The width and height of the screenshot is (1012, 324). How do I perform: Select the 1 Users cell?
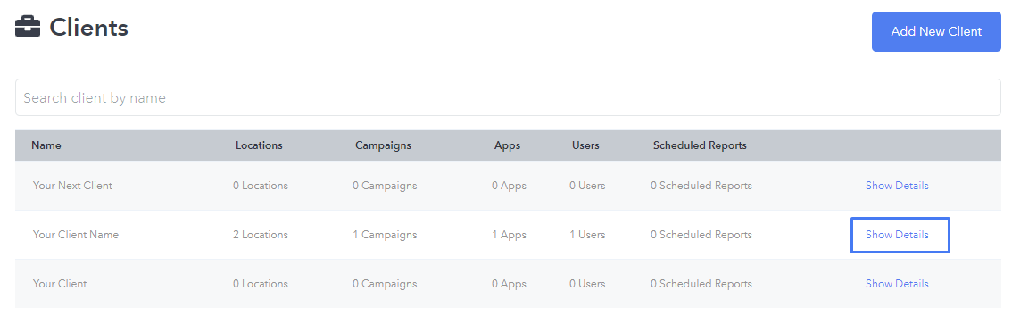[587, 235]
